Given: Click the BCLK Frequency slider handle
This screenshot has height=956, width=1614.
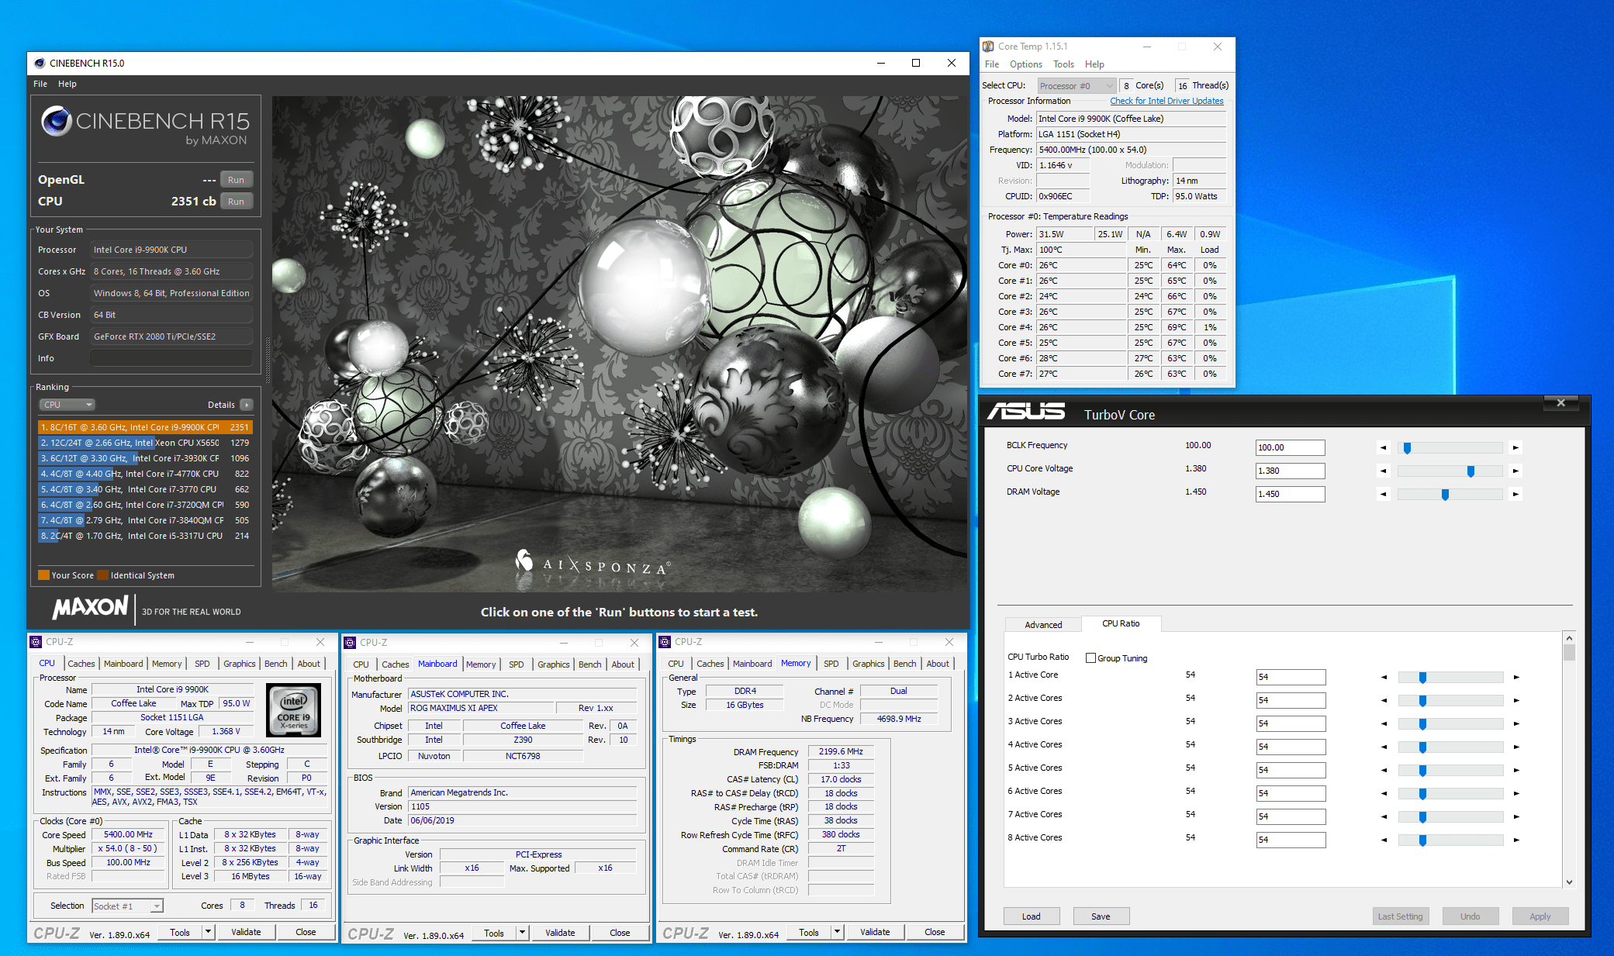Looking at the screenshot, I should 1407,448.
